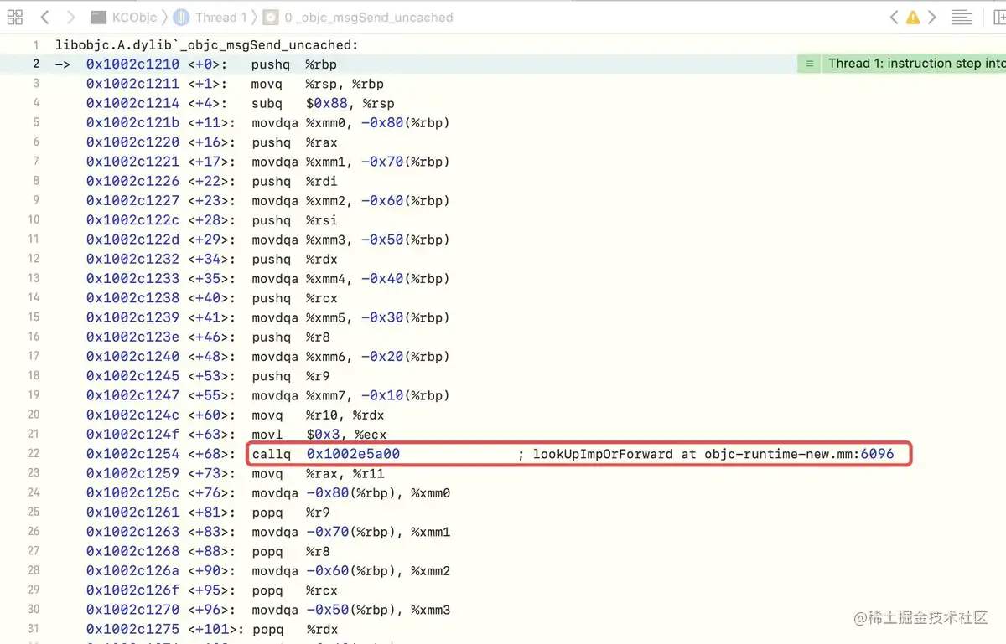Click line number 31 in the gutter
Viewport: 1006px width, 644px height.
pyautogui.click(x=34, y=629)
